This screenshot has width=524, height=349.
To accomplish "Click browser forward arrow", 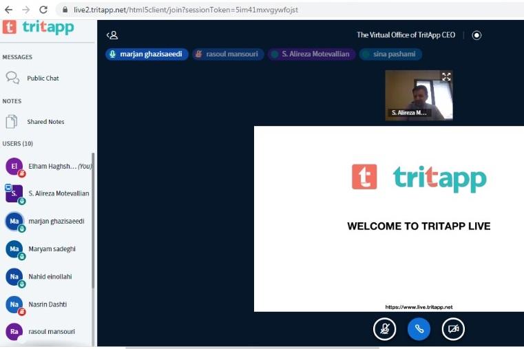I will point(26,10).
